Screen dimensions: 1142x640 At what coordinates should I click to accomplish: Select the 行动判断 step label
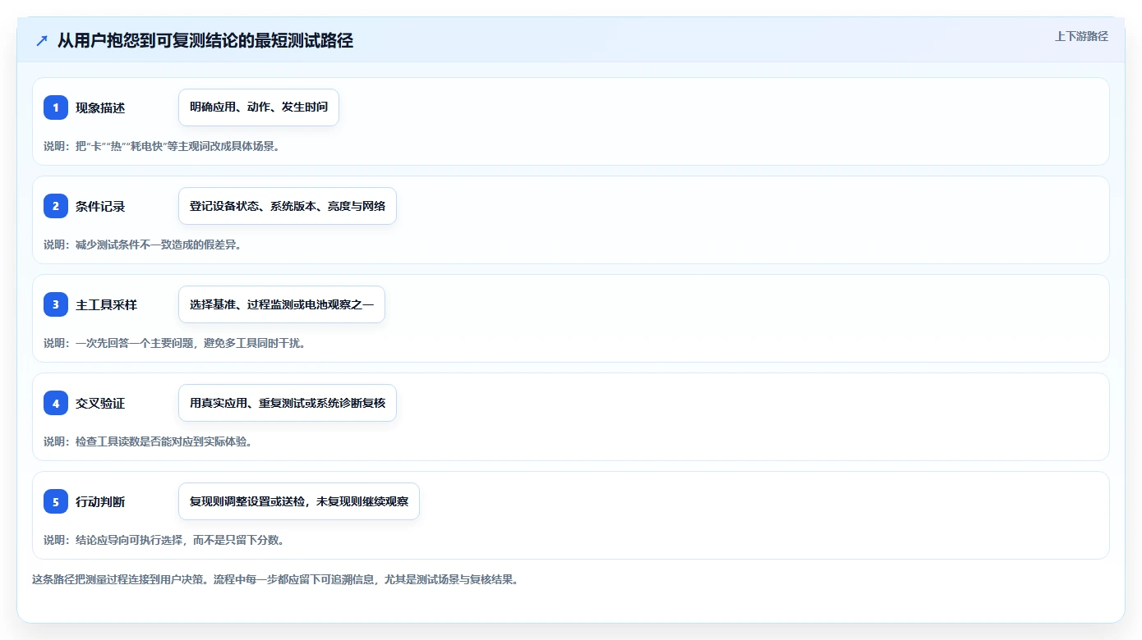[x=100, y=501]
